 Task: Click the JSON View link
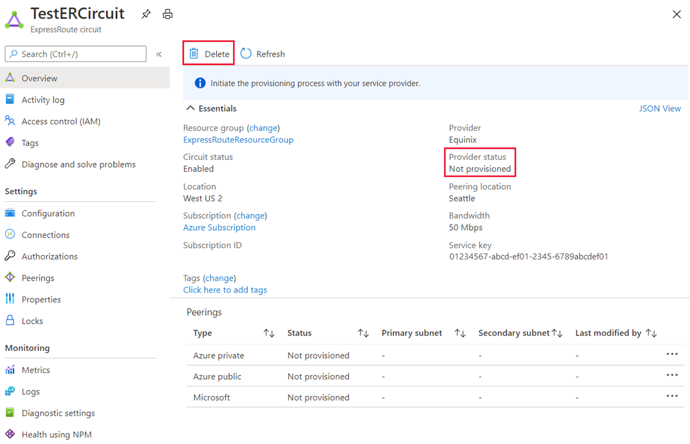(x=660, y=108)
